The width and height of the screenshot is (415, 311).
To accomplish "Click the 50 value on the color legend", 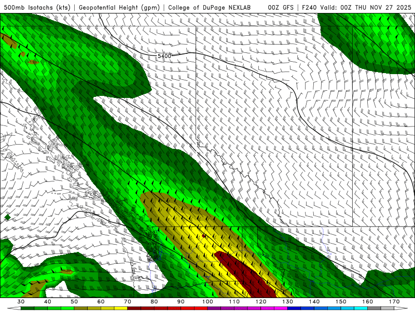I will pyautogui.click(x=74, y=302).
